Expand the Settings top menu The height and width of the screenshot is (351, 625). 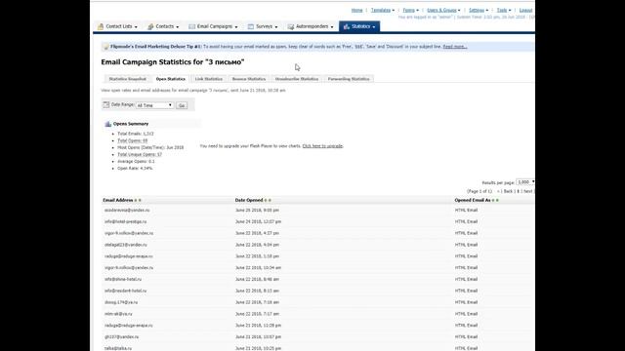point(479,10)
